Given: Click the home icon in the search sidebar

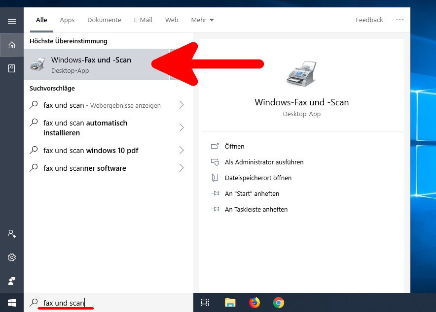Looking at the screenshot, I should tap(11, 44).
